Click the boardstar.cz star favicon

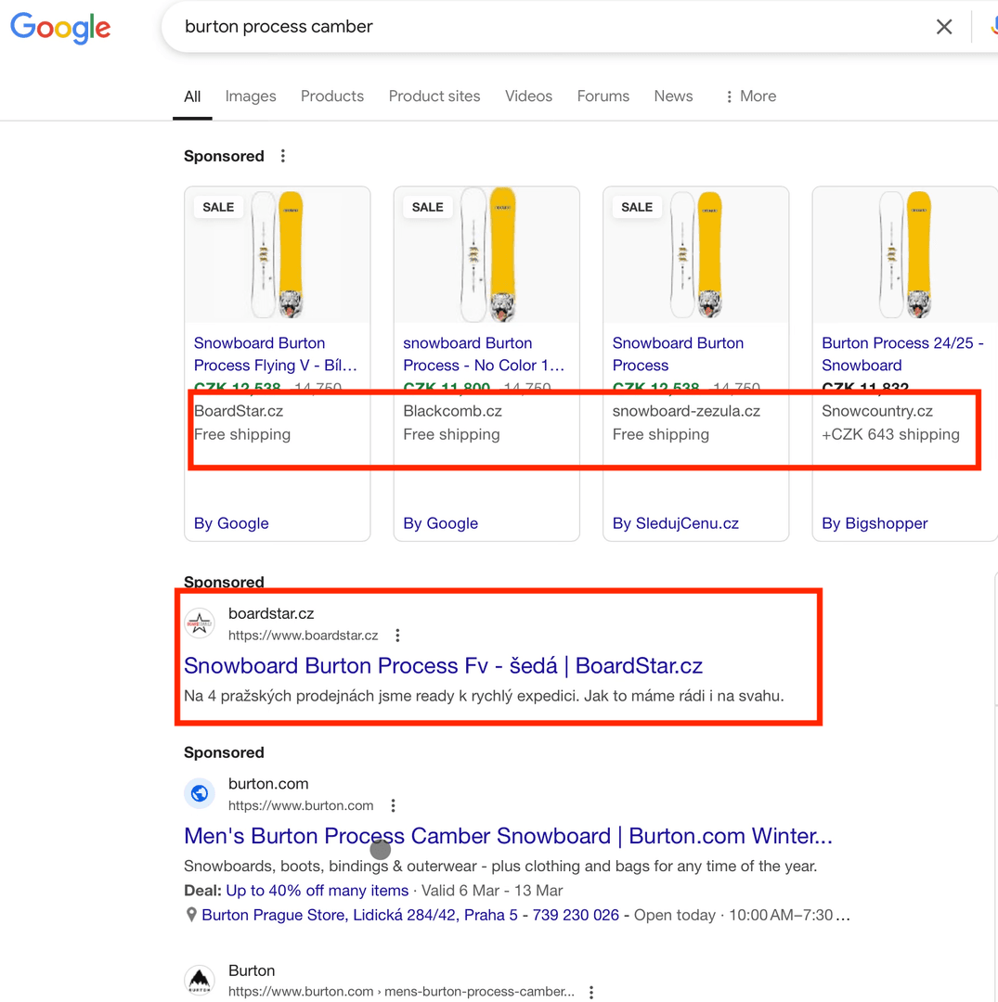click(200, 623)
